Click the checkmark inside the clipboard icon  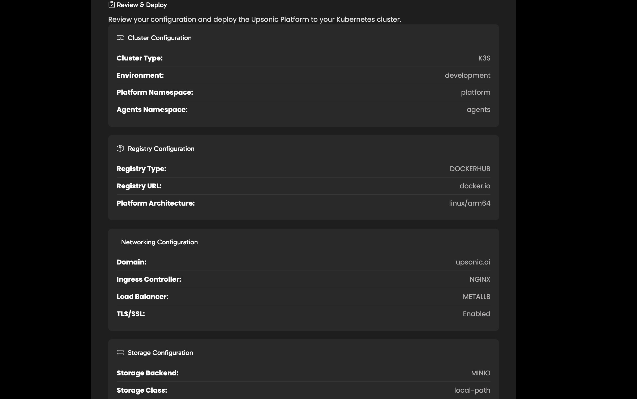111,5
